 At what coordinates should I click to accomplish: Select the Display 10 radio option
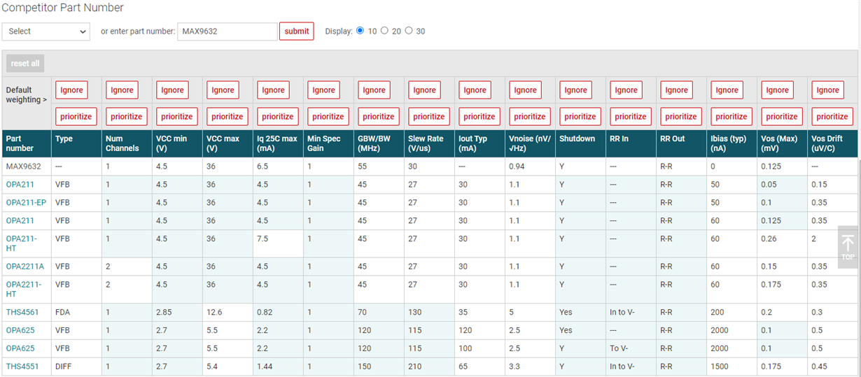pyautogui.click(x=360, y=31)
